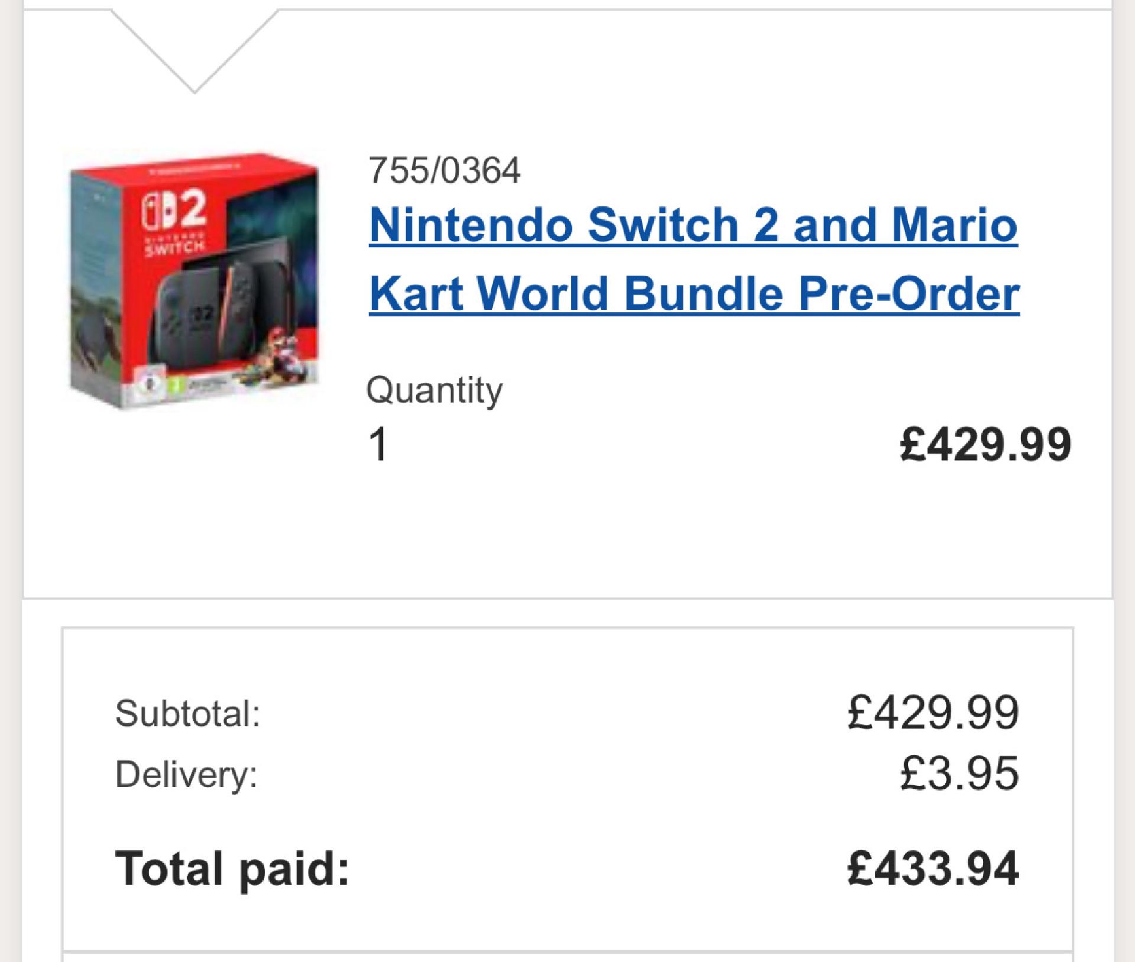Click the Delivery label
This screenshot has height=962, width=1135.
[x=187, y=773]
